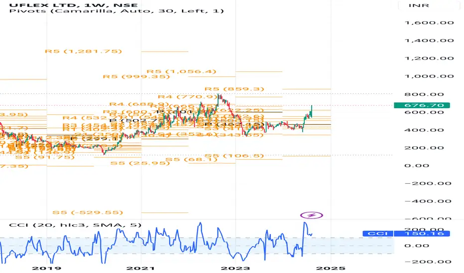Select the UFLEX LTD, 1W, NSE chart title

pos(73,5)
